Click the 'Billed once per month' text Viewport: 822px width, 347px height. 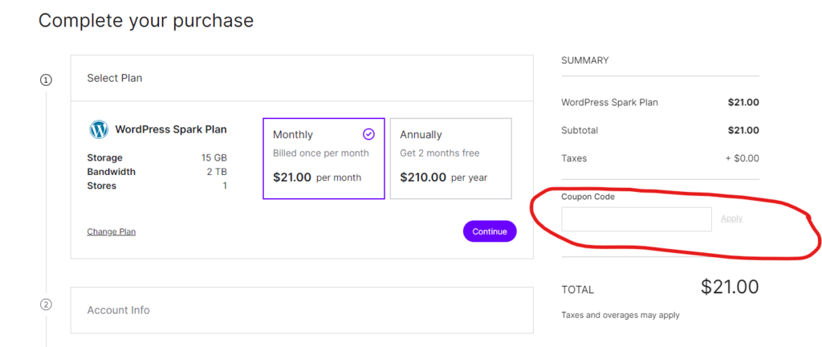321,153
